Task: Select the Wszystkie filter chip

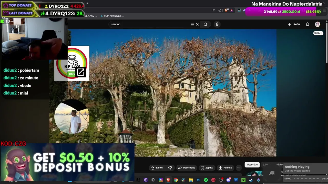Action: click(x=252, y=165)
